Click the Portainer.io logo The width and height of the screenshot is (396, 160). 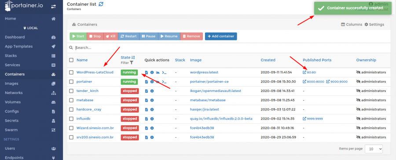[24, 6]
